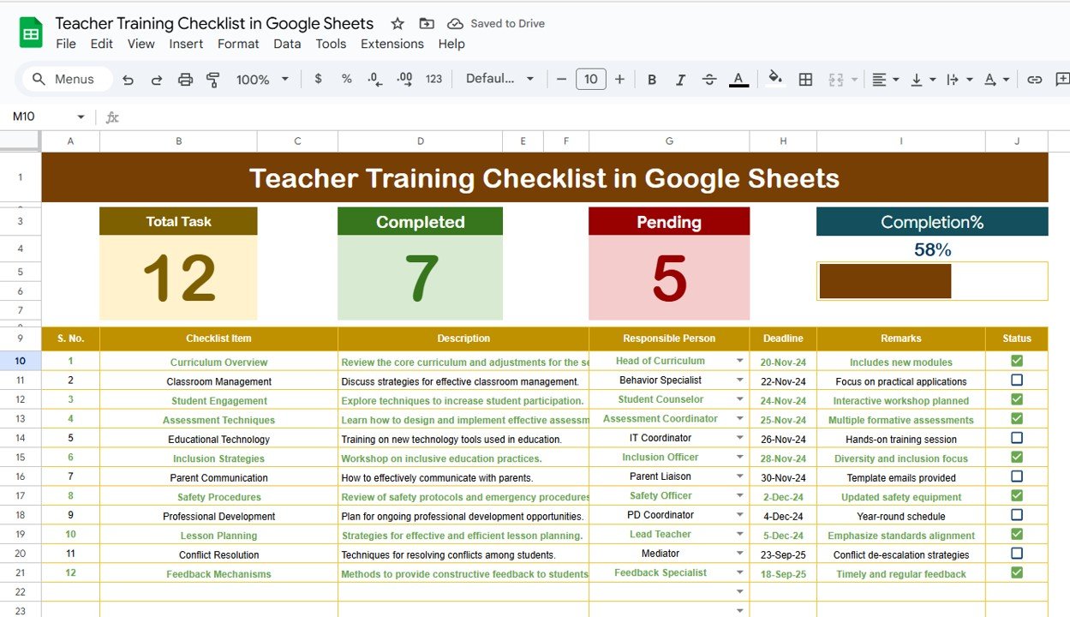Open the Insert menu
Image resolution: width=1070 pixels, height=617 pixels.
(x=186, y=44)
